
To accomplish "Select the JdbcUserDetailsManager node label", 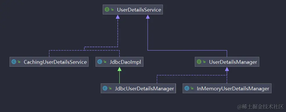I will coord(144,88).
